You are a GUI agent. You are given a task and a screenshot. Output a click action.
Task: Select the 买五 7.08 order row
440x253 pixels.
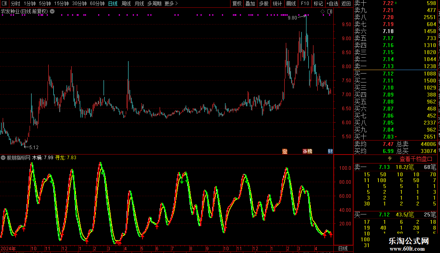[396, 102]
